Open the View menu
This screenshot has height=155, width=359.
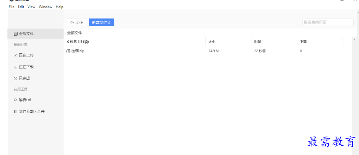(32, 7)
